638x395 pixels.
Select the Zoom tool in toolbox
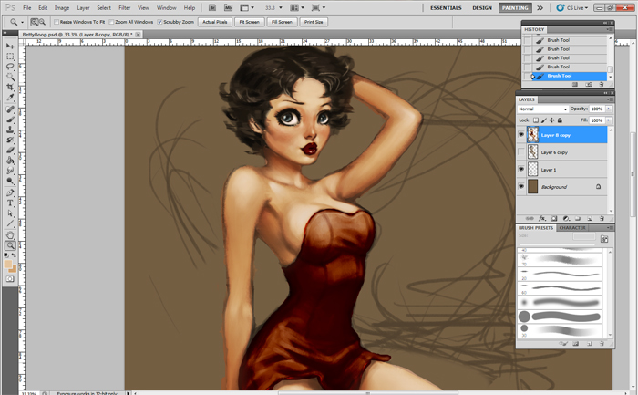click(x=10, y=245)
